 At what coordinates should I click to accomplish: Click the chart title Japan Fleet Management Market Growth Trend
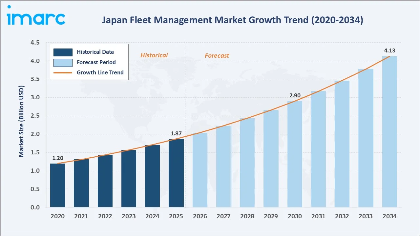pyautogui.click(x=232, y=20)
